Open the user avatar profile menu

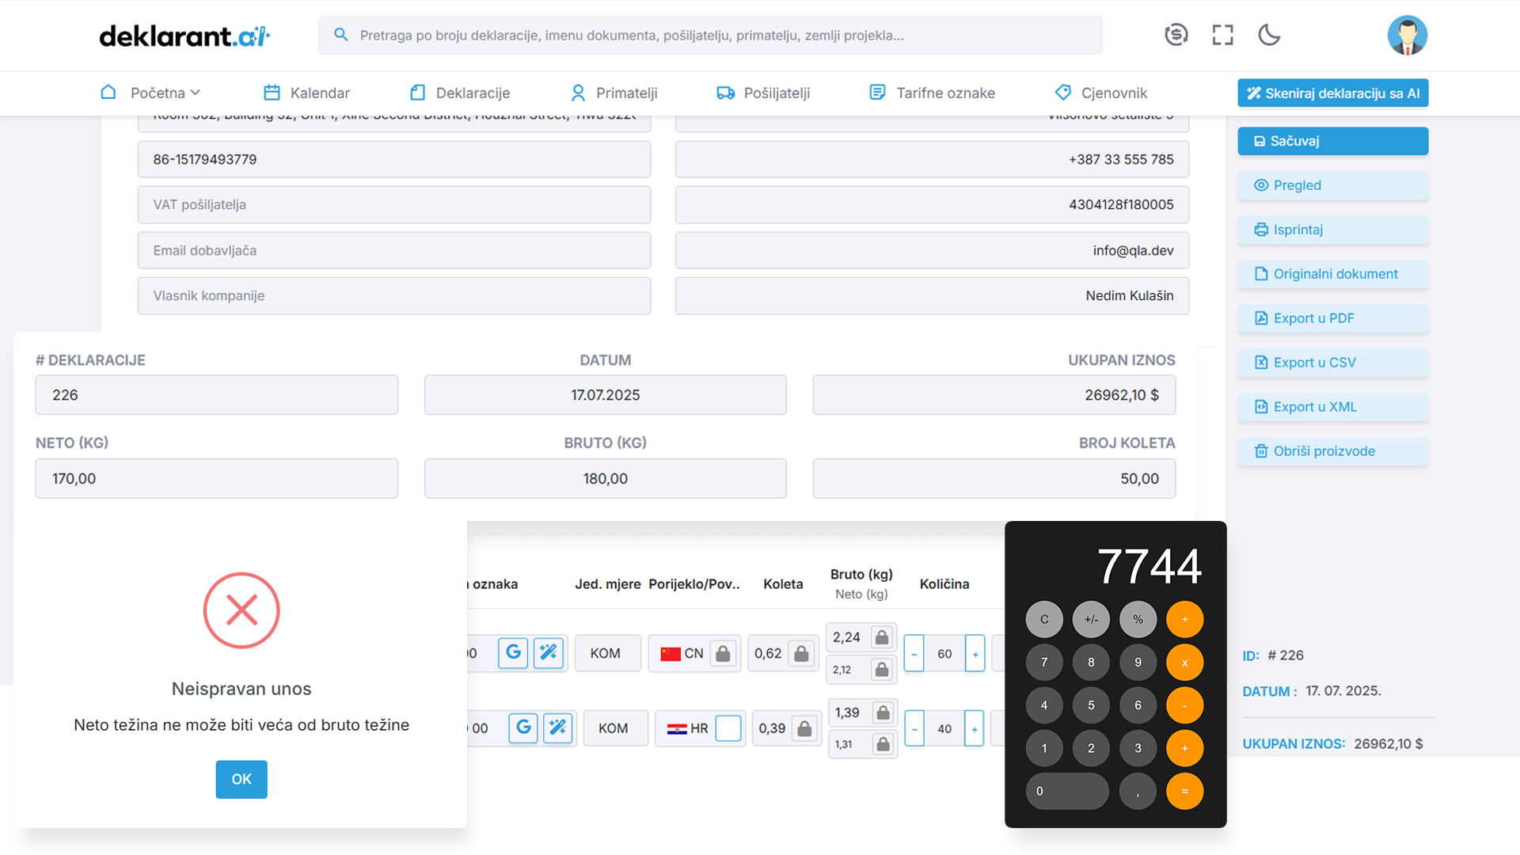coord(1407,35)
